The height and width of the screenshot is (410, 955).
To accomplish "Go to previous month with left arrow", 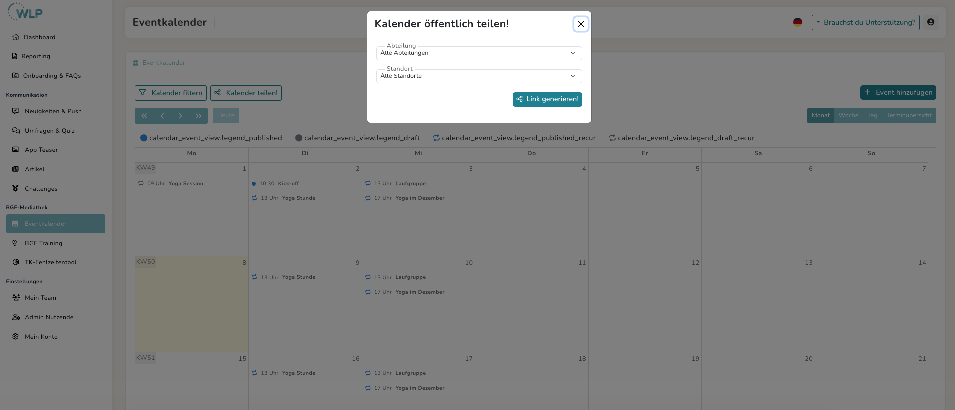I will (x=162, y=116).
